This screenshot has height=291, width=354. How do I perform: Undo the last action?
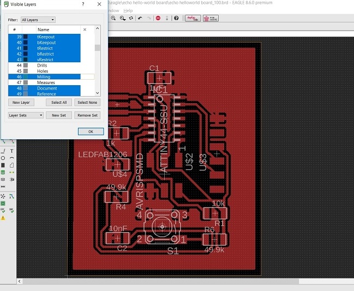pyautogui.click(x=140, y=18)
